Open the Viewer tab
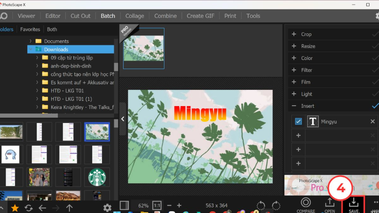379x213 pixels. pos(27,16)
